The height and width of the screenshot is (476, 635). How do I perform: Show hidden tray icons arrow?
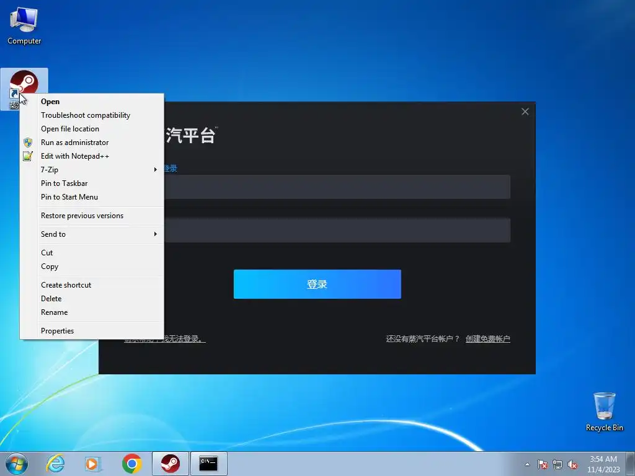[527, 464]
